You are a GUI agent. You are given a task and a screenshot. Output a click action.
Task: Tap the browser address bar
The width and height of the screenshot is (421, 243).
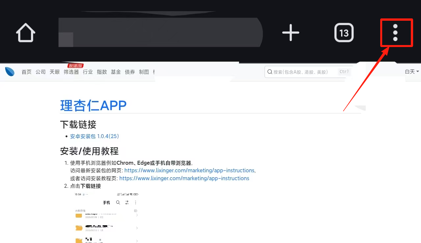point(161,33)
